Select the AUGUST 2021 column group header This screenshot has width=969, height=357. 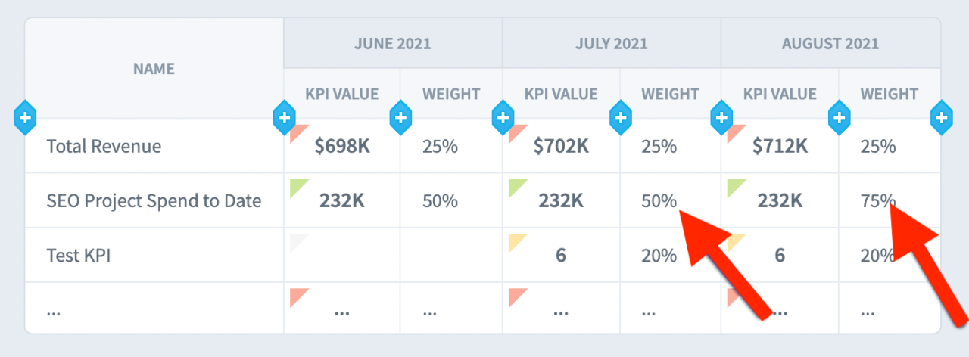830,43
